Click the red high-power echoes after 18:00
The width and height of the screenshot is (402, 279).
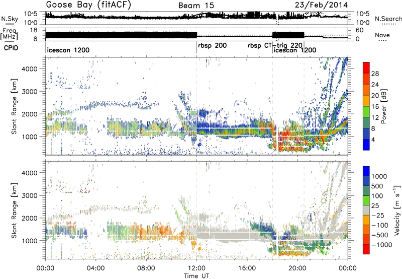click(x=284, y=135)
